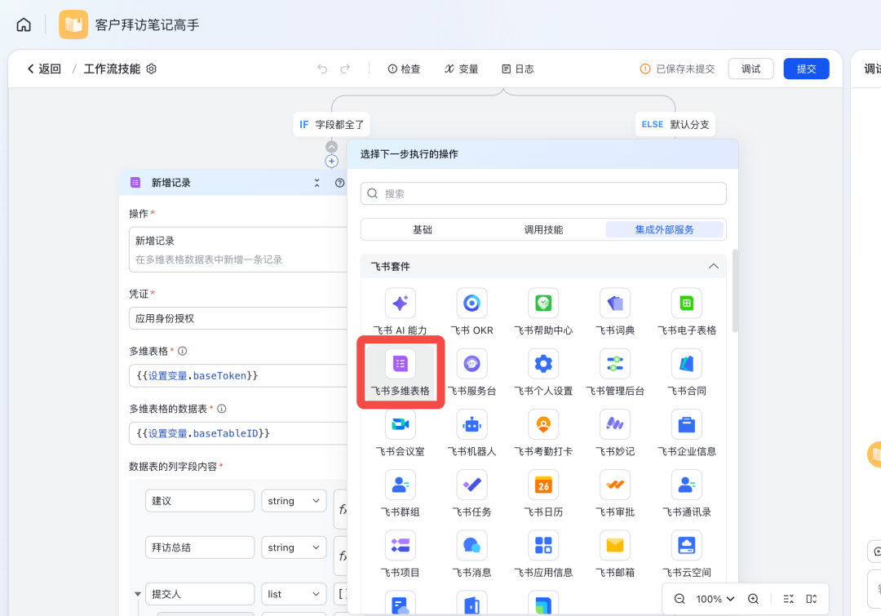Open the 100% zoom level dropdown

[x=715, y=599]
